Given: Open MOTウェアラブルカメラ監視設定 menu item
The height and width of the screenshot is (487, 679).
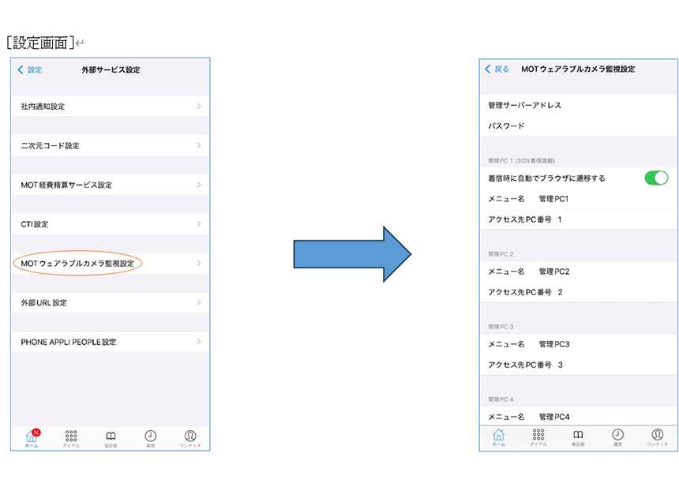Looking at the screenshot, I should (77, 263).
